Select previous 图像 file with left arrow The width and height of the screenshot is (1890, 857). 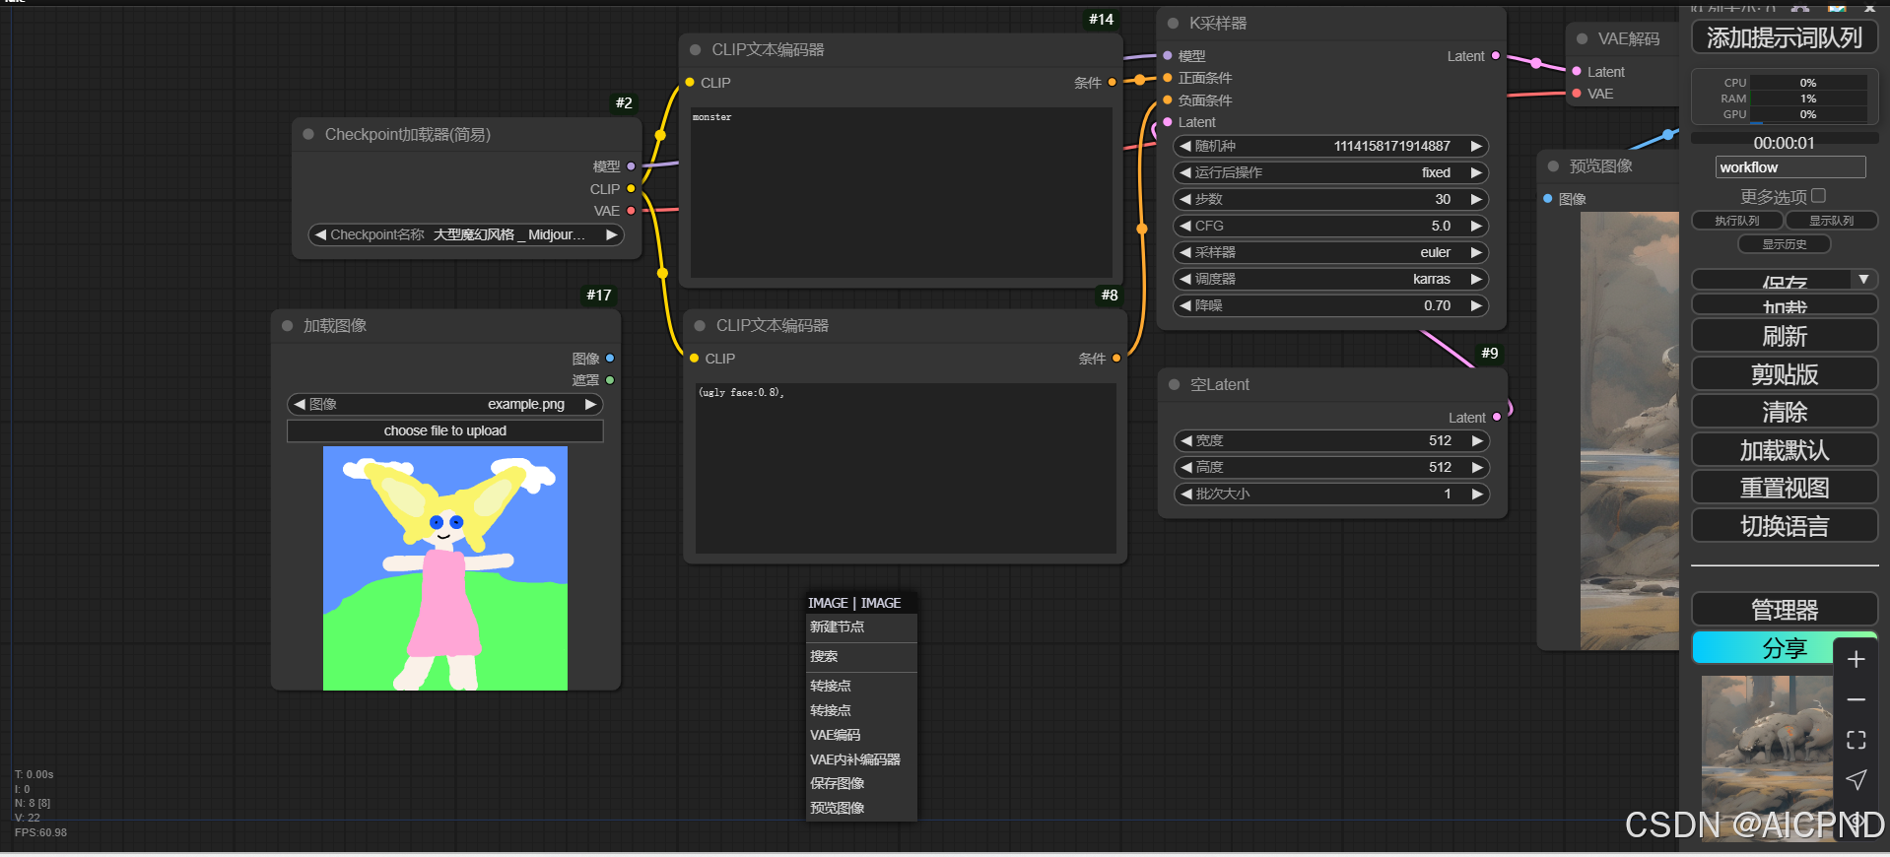pos(300,404)
